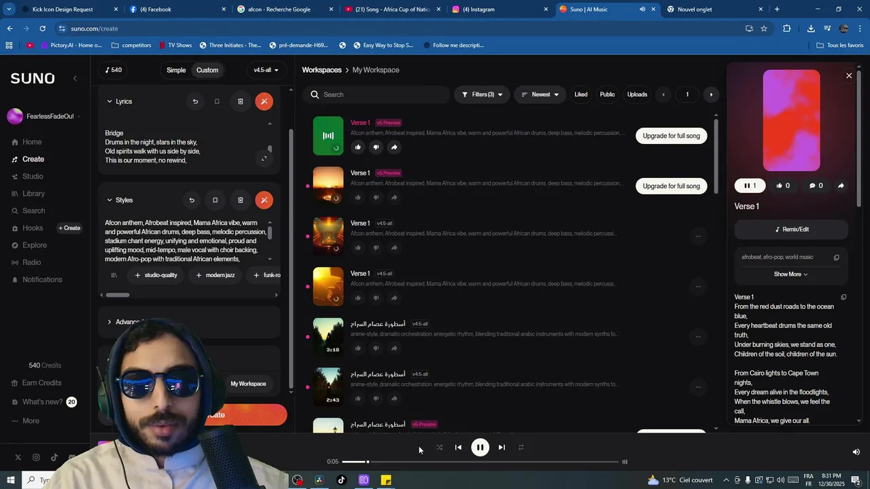870x489 pixels.
Task: Toggle shuffle in the player bar
Action: 439,448
